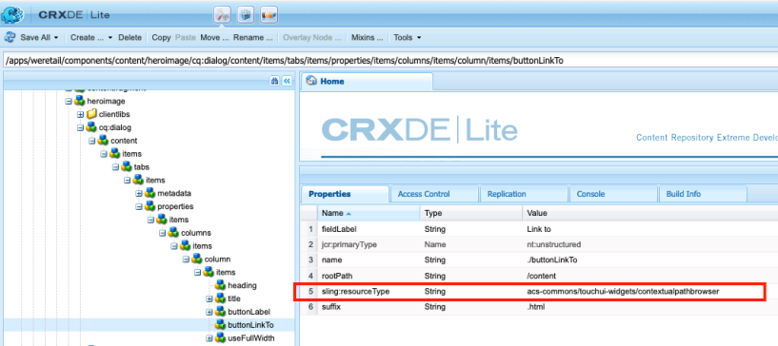This screenshot has width=778, height=346.
Task: Click the 'Link to' value cell
Action: pos(538,230)
